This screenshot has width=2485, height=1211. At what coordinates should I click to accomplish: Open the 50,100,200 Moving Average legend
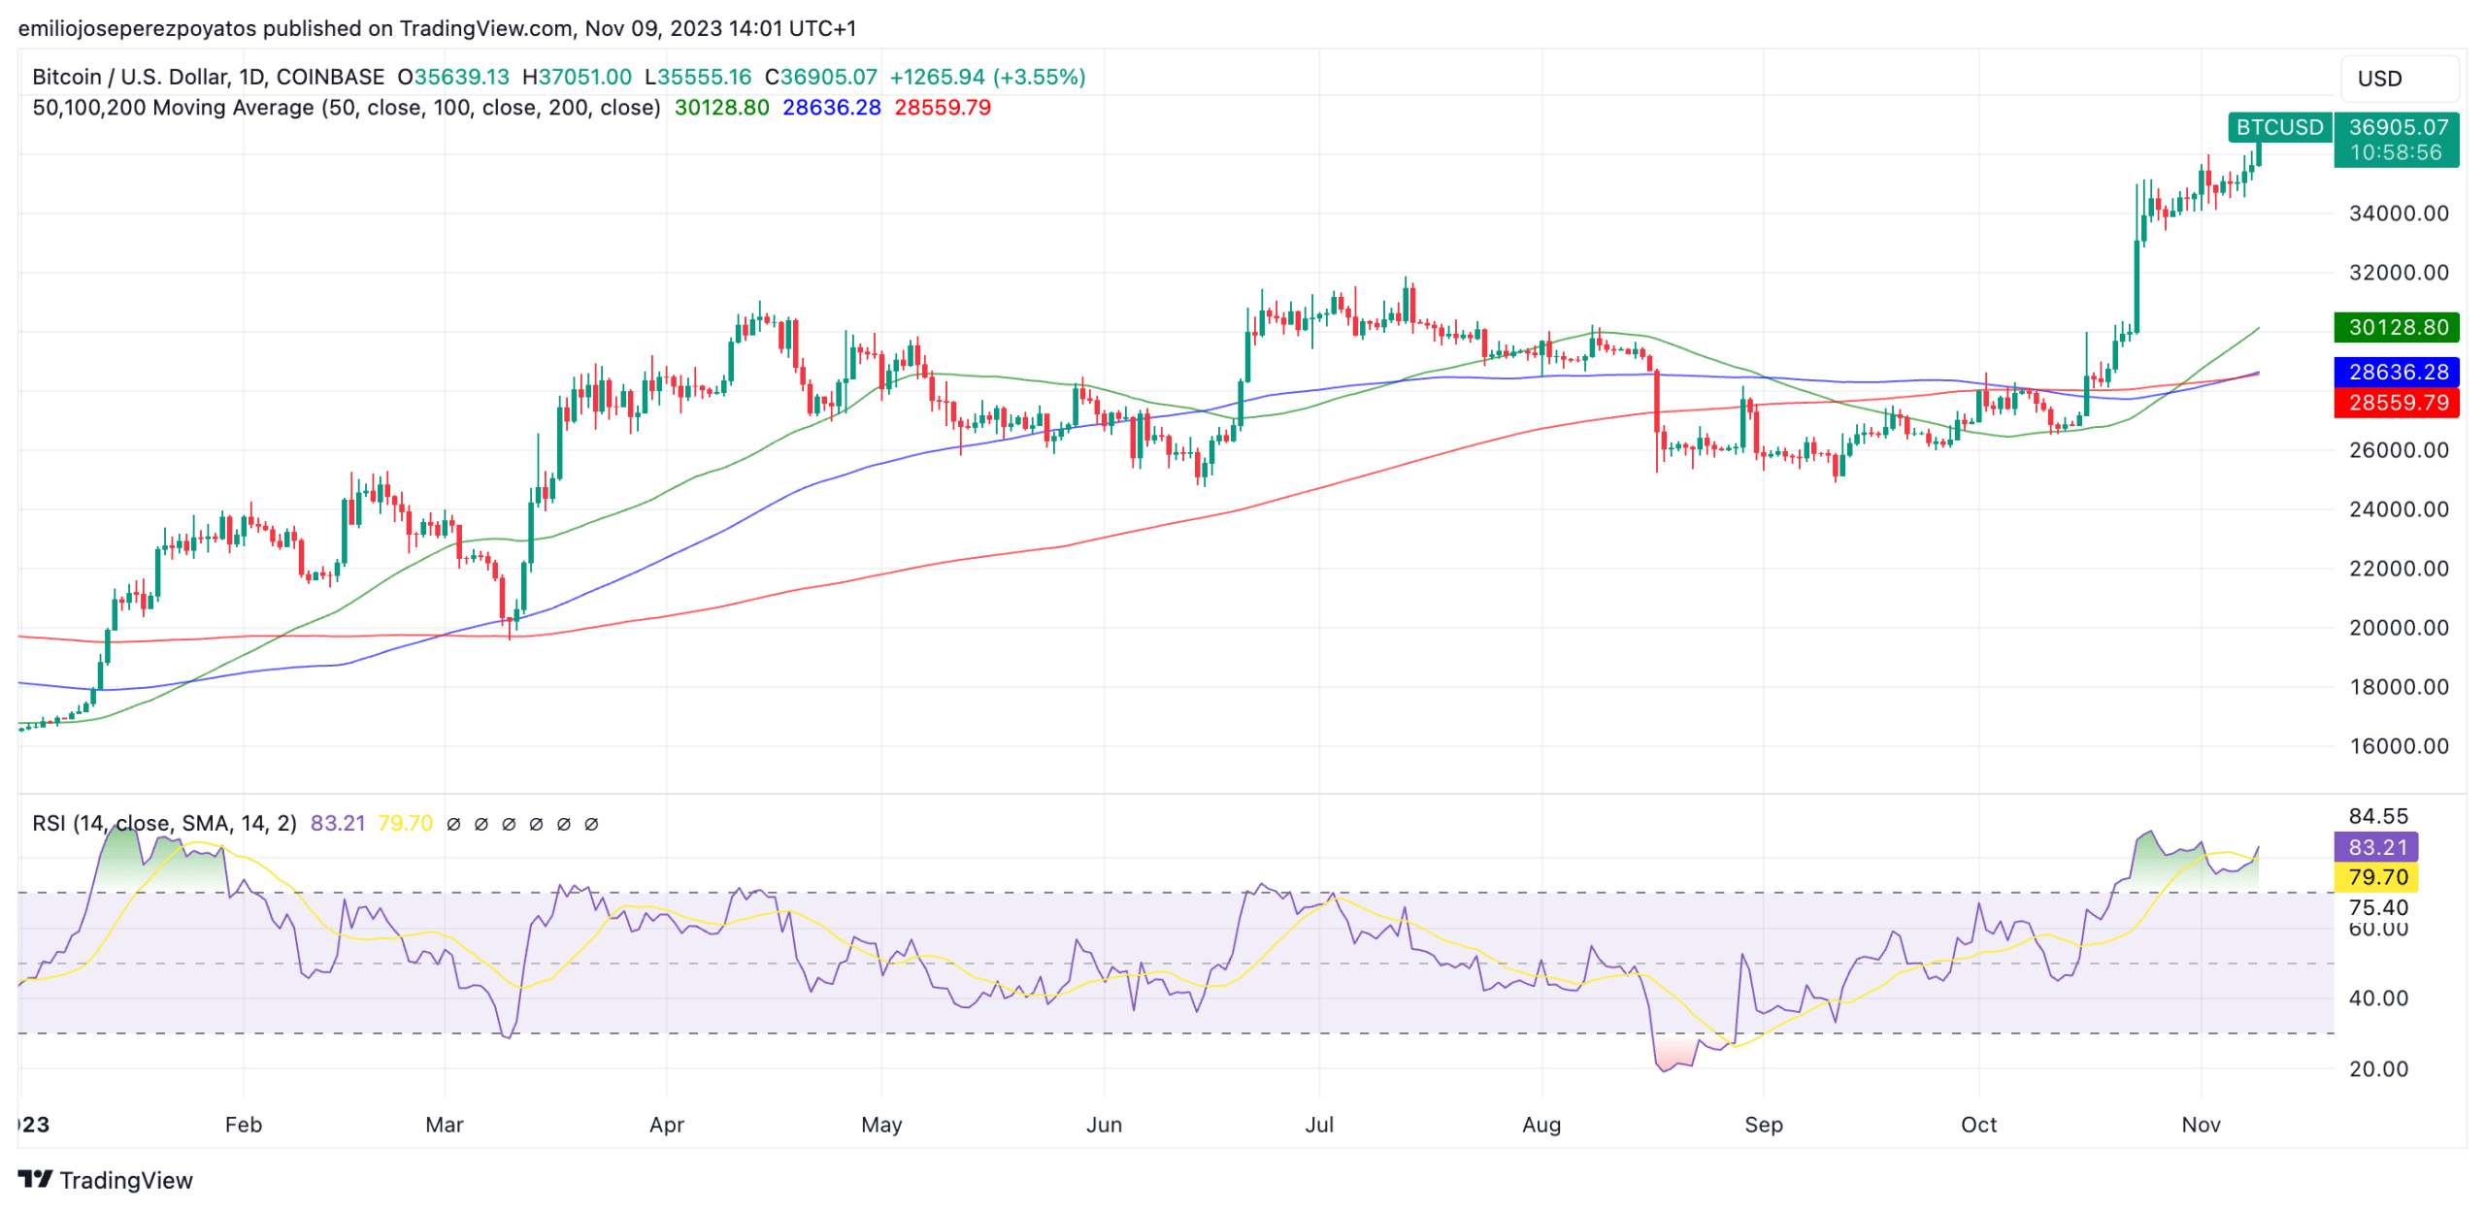[346, 108]
